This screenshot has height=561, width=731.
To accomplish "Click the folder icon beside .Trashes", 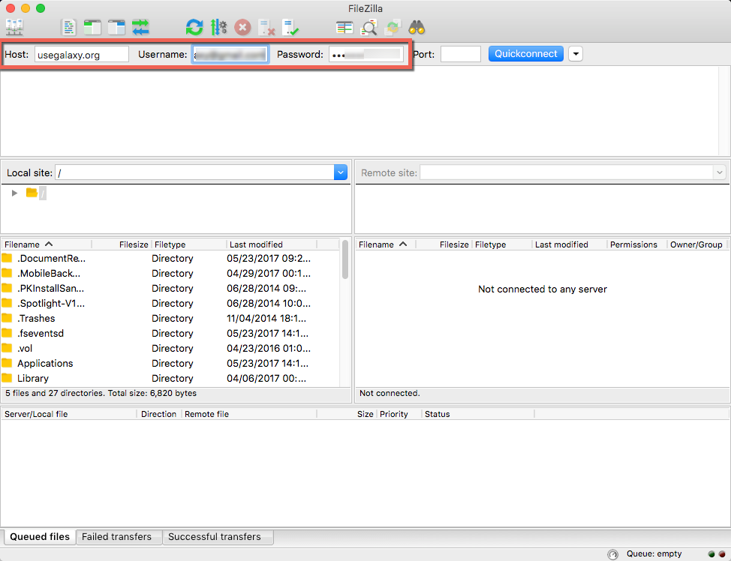I will 7,318.
